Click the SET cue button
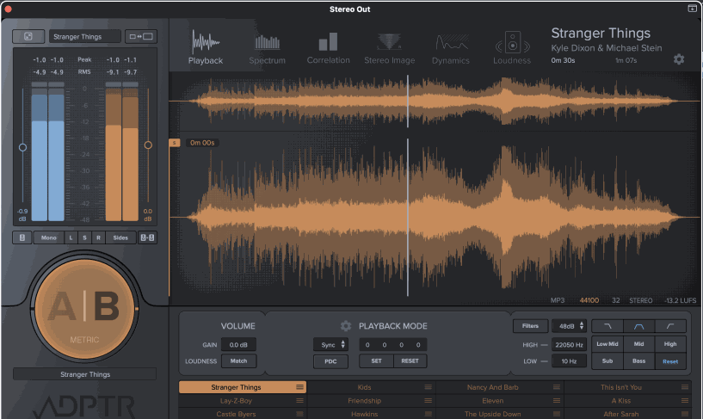The width and height of the screenshot is (703, 419). coord(377,360)
